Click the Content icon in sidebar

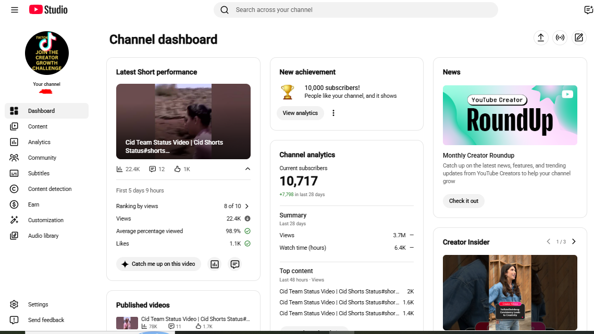14,126
